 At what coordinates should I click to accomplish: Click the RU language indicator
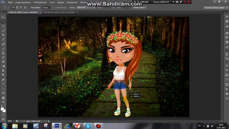(x=199, y=126)
